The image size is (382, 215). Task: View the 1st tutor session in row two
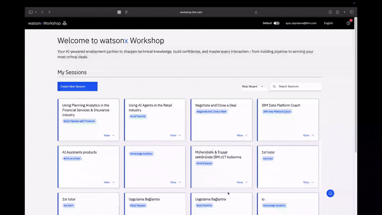point(308,183)
